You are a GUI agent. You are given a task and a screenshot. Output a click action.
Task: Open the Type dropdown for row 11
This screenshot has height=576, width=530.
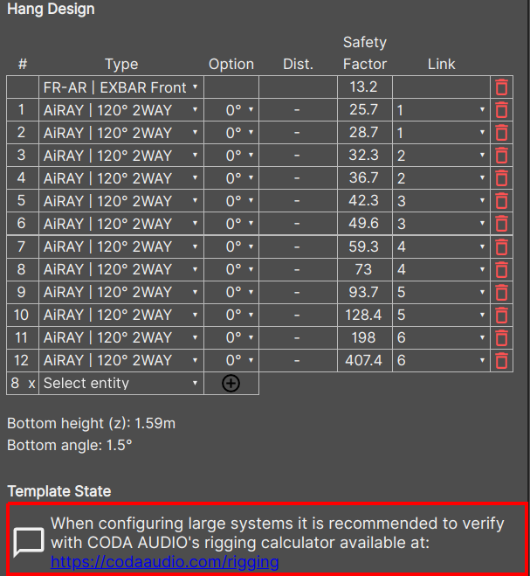click(121, 338)
